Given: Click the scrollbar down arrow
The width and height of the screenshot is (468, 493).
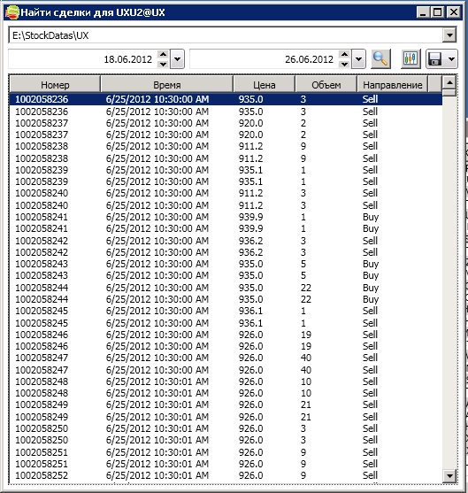Looking at the screenshot, I should click(449, 475).
